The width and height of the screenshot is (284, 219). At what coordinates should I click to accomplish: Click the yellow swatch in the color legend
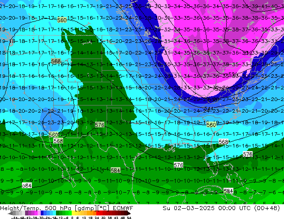coord(73,213)
